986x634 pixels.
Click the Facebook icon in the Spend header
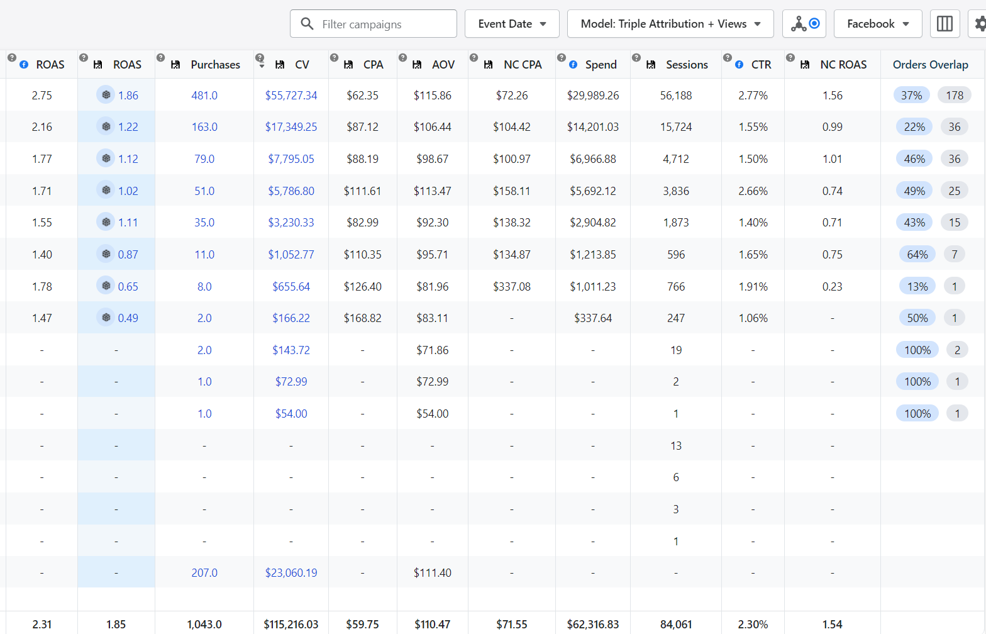573,65
